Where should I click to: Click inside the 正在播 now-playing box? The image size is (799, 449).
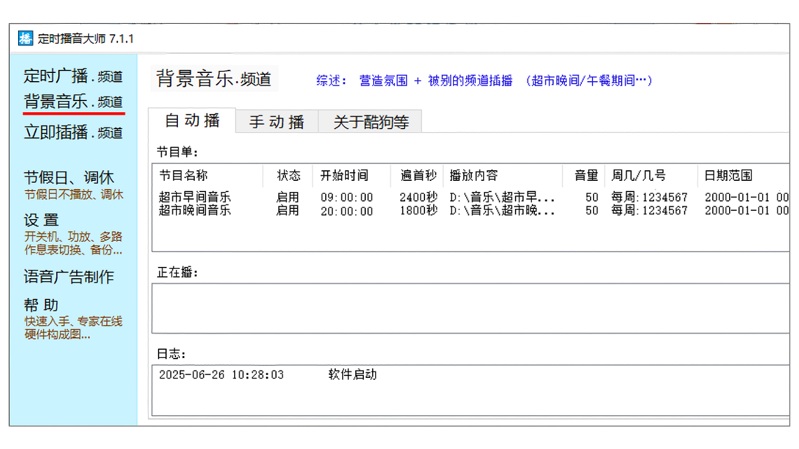pos(468,308)
